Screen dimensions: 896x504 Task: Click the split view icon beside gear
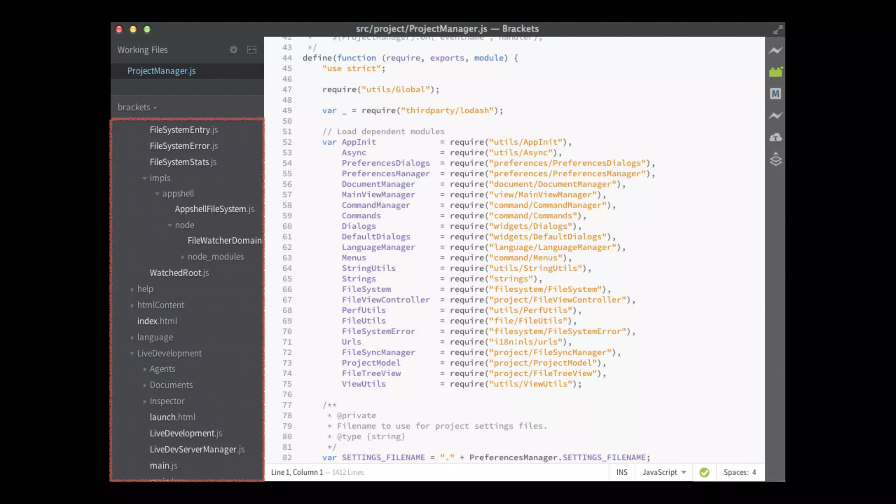tap(252, 50)
